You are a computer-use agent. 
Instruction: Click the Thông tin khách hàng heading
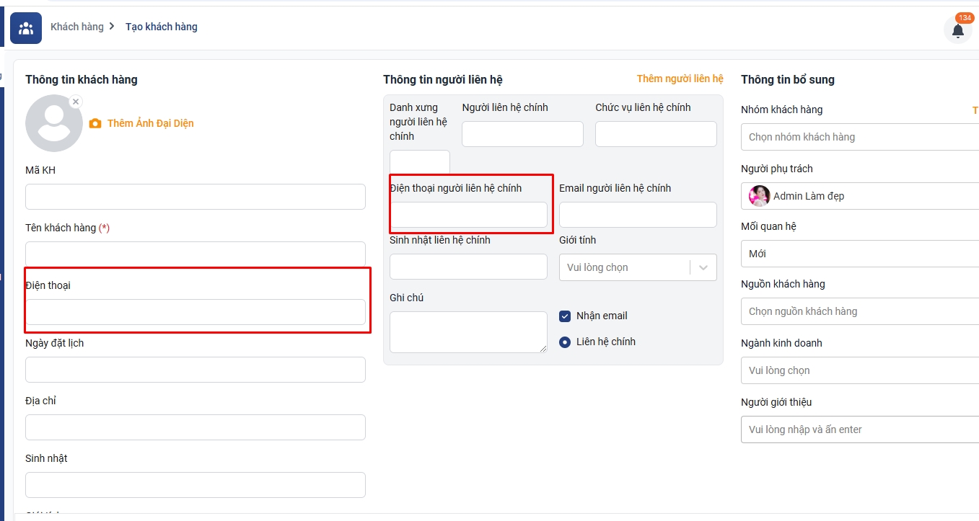coord(82,79)
